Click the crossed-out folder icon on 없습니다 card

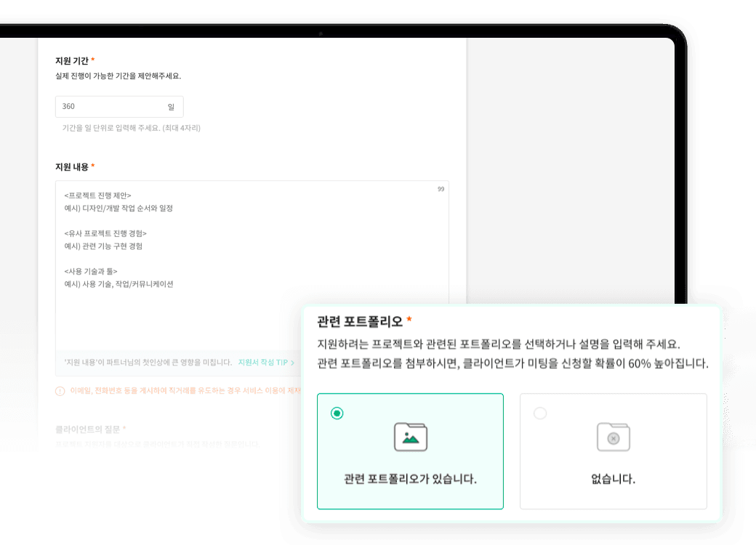(613, 437)
